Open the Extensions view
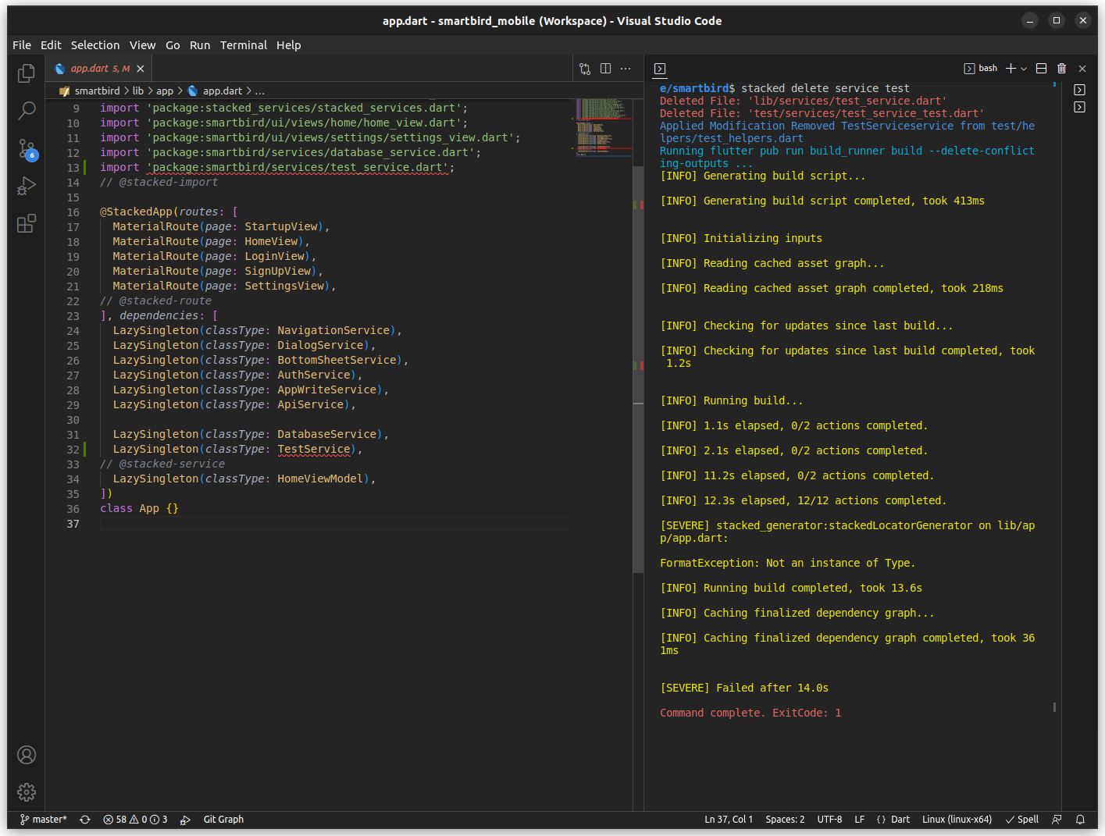1105x836 pixels. 26,223
